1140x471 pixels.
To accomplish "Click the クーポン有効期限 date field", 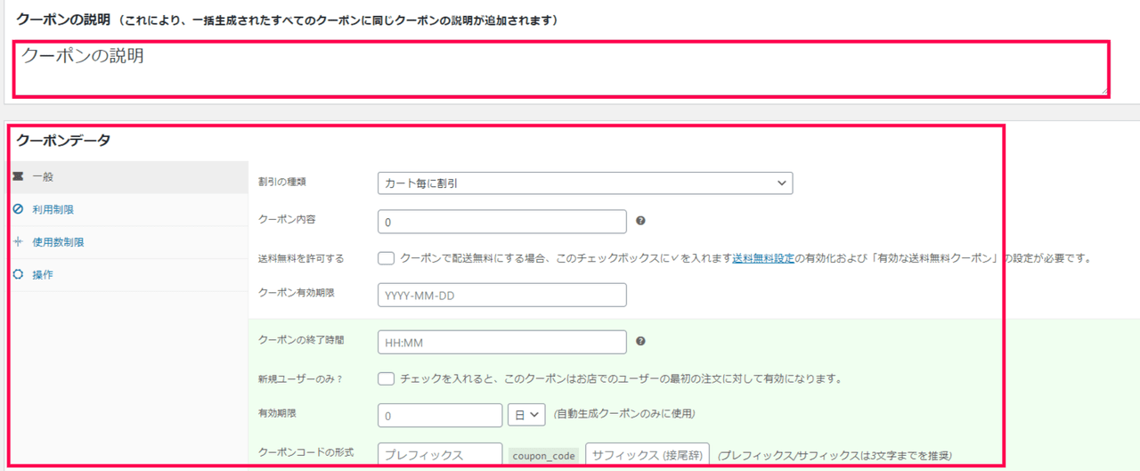I will (501, 295).
